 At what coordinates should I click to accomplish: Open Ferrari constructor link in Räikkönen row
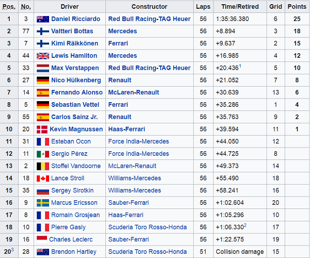[x=118, y=43]
